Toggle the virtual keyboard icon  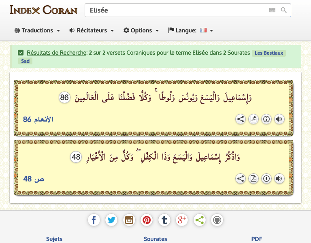[x=272, y=10]
